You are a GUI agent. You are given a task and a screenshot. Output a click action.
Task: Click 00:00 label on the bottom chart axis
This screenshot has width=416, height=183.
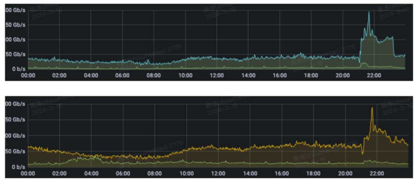coord(28,174)
